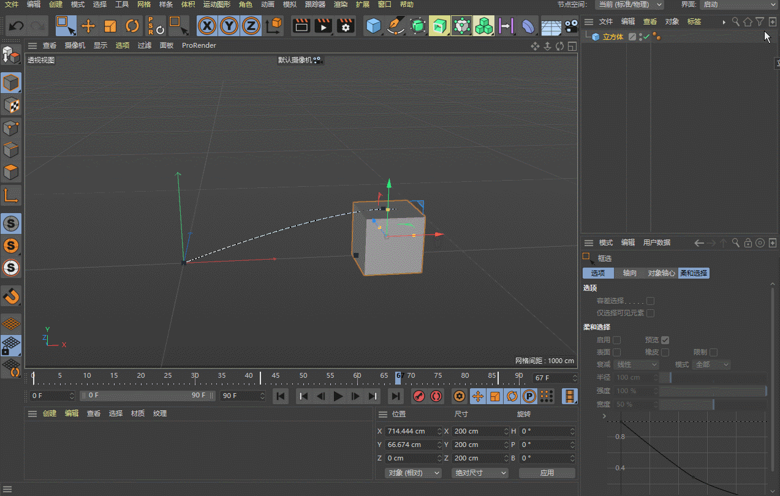Viewport: 780px width, 496px height.
Task: Select the Move tool in top toolbar
Action: click(88, 26)
